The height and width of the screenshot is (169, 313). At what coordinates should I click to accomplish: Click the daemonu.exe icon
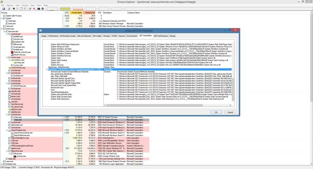click(x=9, y=110)
